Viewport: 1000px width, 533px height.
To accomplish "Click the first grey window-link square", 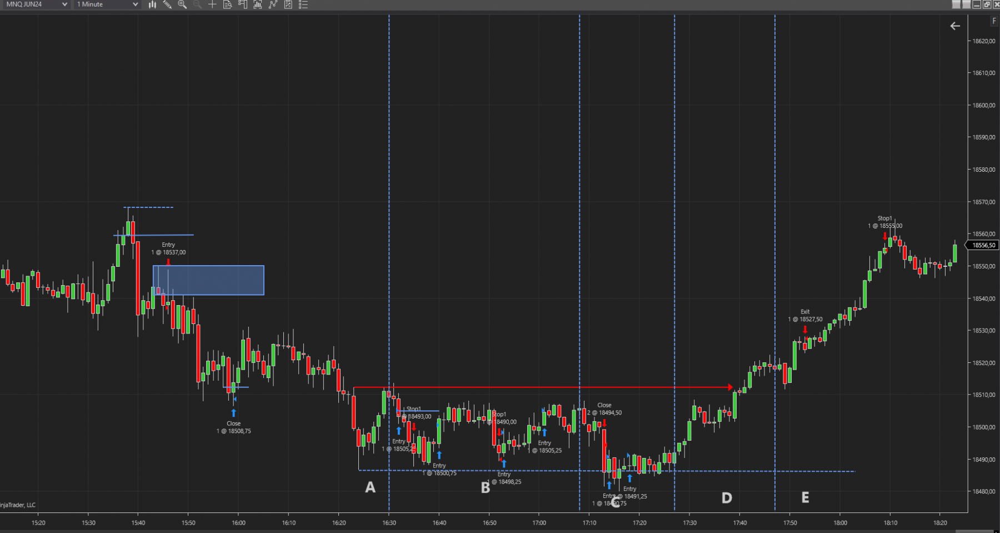I will coord(956,4).
